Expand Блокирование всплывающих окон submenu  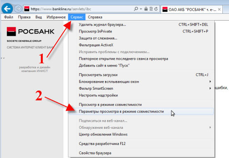141,82
